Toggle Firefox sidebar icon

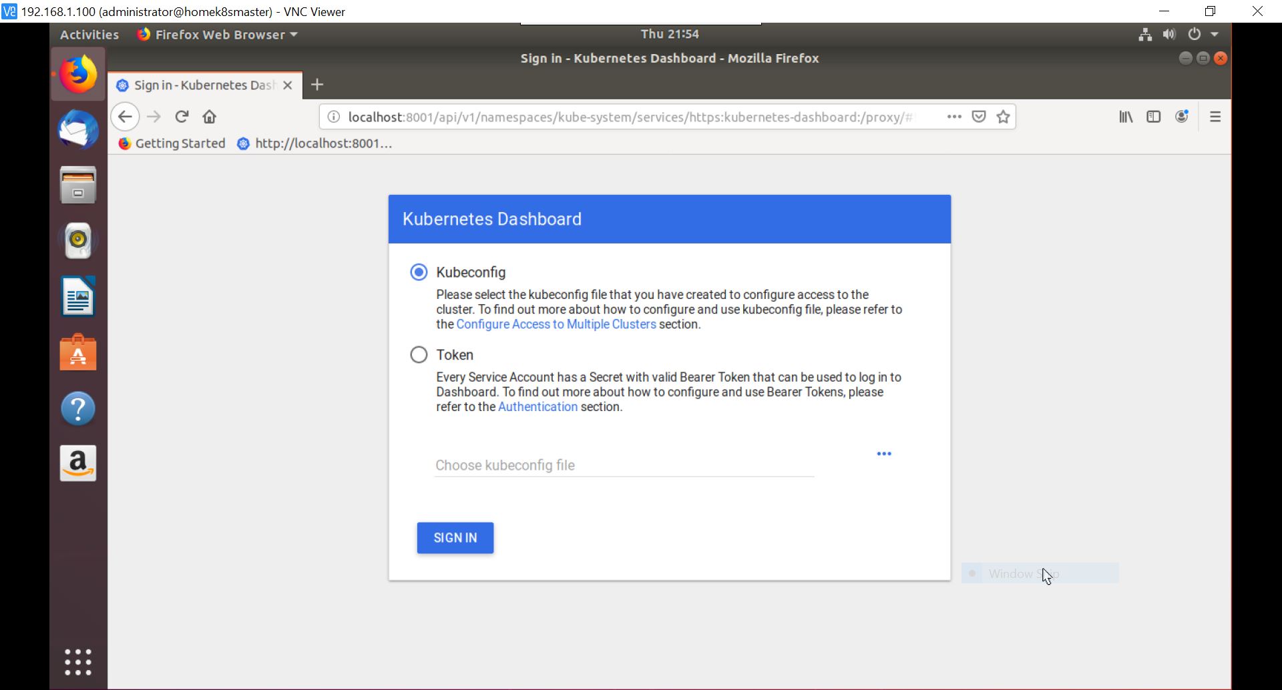point(1154,117)
